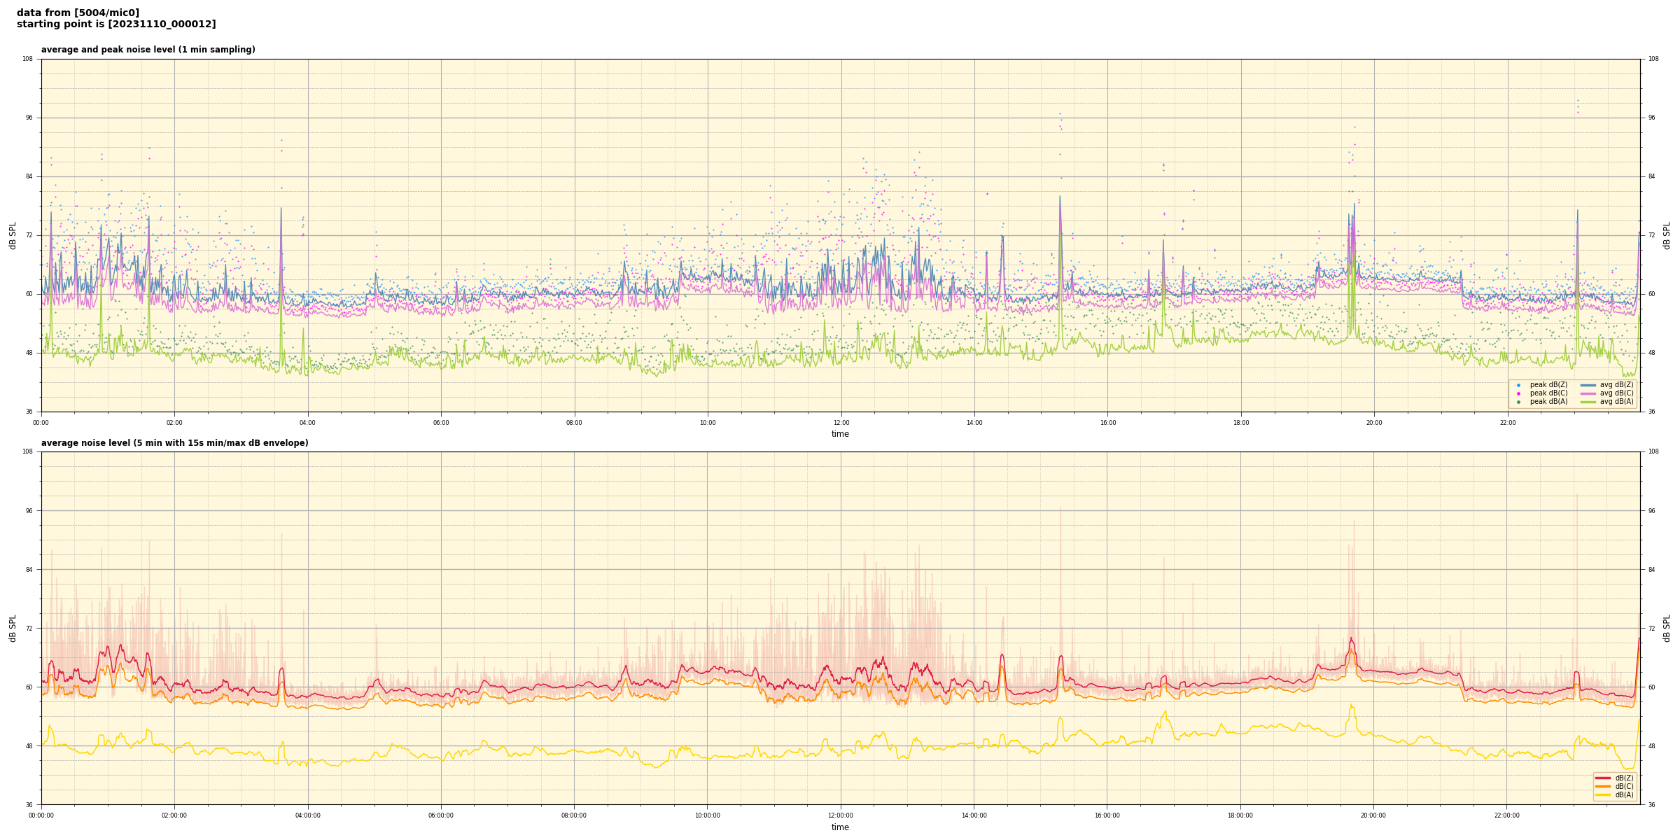Click the lower chart title about 5 min envelope

pyautogui.click(x=174, y=443)
